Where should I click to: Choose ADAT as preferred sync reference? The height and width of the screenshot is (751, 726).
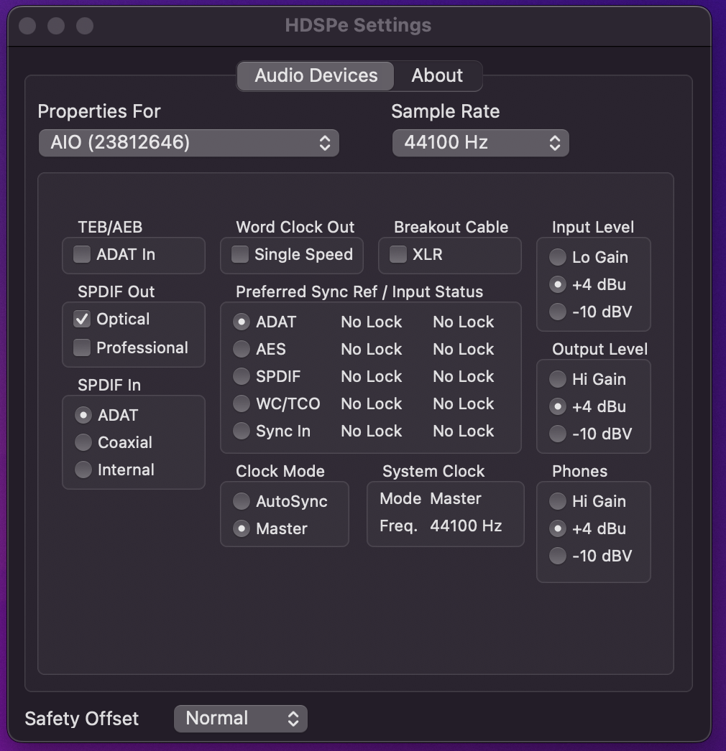[242, 322]
